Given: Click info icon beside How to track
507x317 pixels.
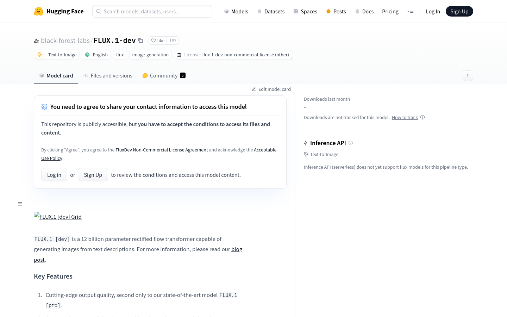Looking at the screenshot, I should 423,117.
